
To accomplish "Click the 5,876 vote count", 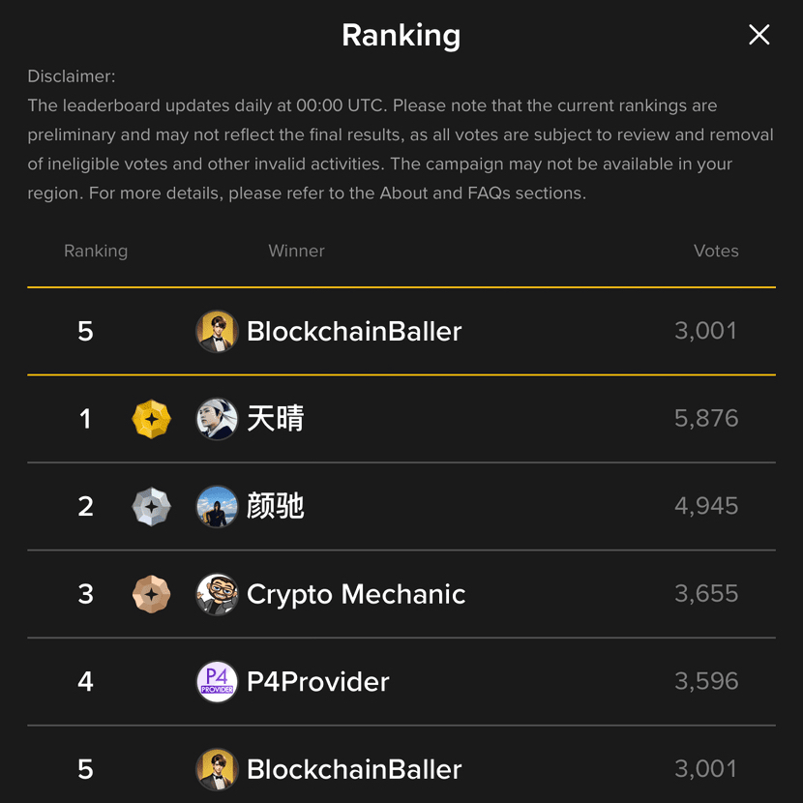I will tap(706, 419).
